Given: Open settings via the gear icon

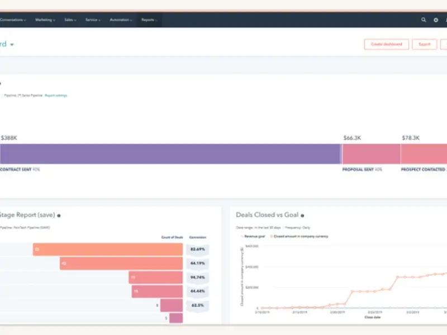Looking at the screenshot, I should pos(436,20).
